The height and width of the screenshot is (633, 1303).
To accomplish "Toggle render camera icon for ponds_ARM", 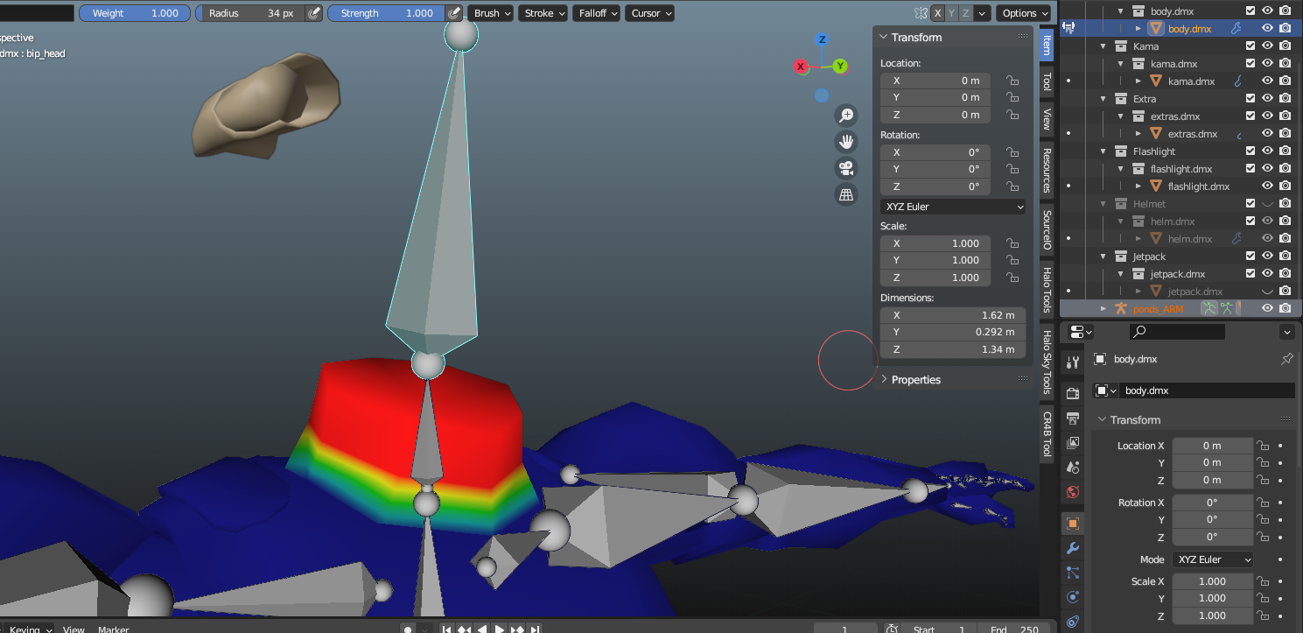I will coord(1285,308).
